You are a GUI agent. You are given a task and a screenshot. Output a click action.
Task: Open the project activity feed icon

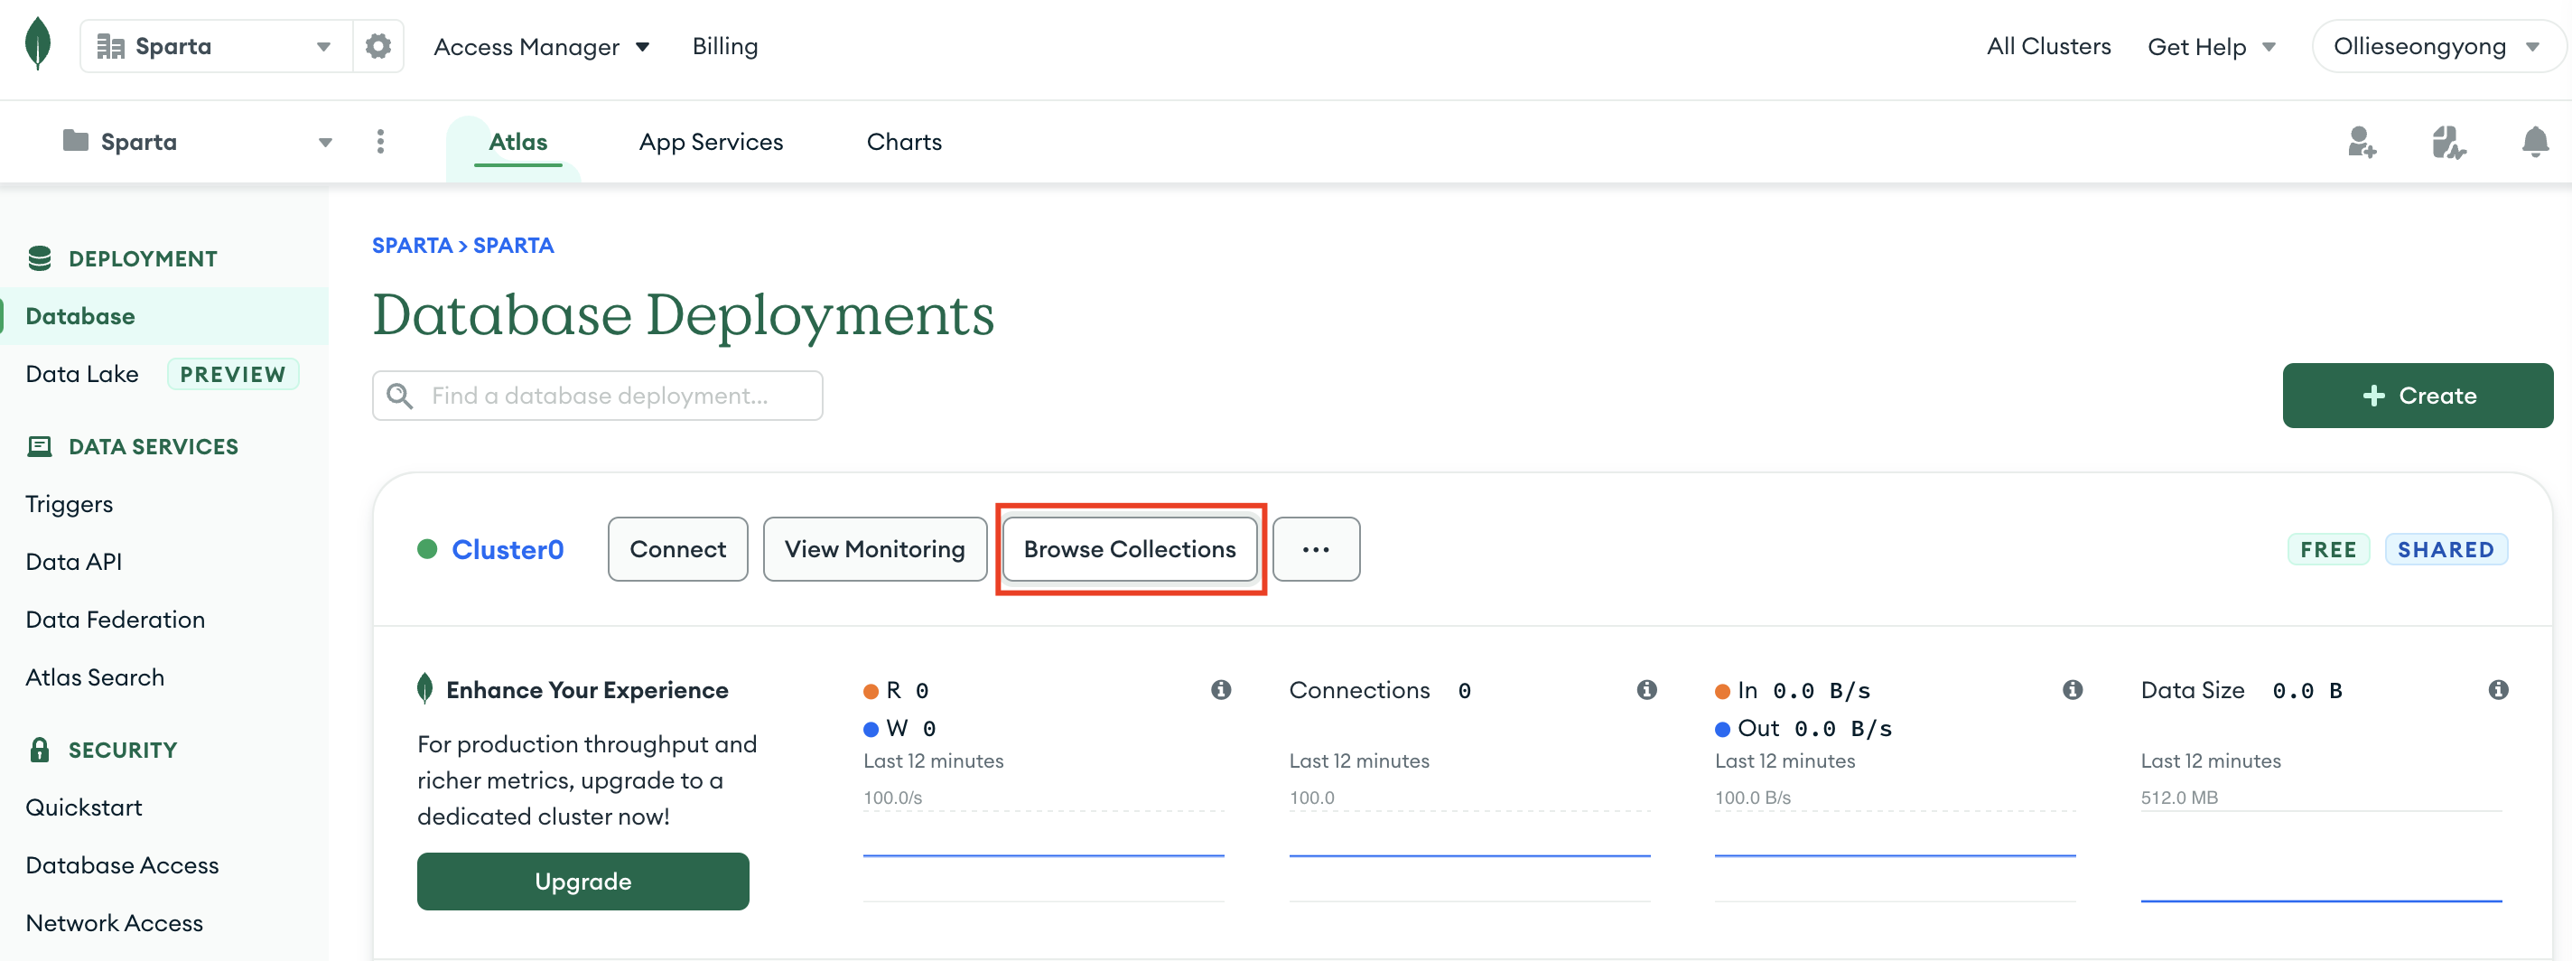click(x=2448, y=142)
